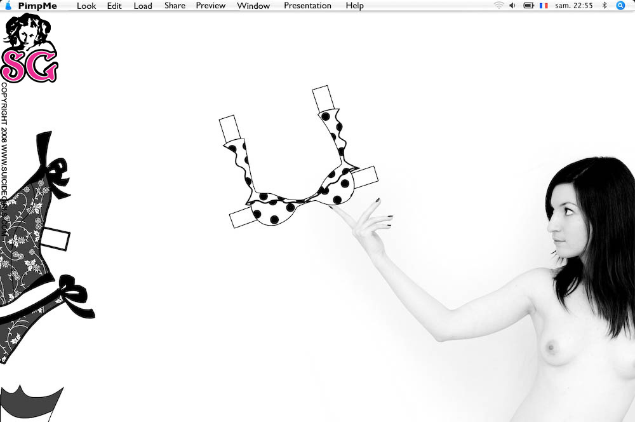Open the PimpMe application menu

37,6
